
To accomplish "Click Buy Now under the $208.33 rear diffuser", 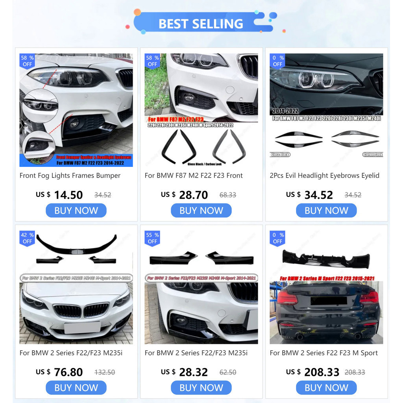I will pos(326,388).
